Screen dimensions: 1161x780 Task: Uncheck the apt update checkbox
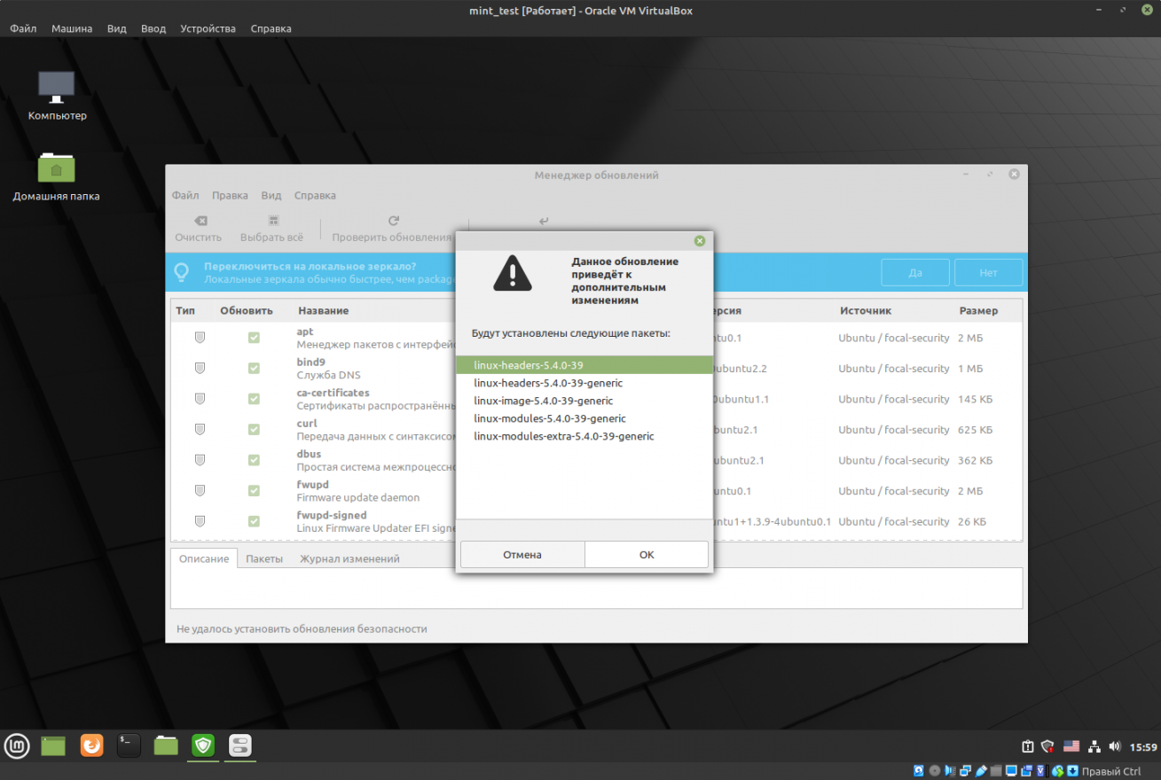point(254,338)
